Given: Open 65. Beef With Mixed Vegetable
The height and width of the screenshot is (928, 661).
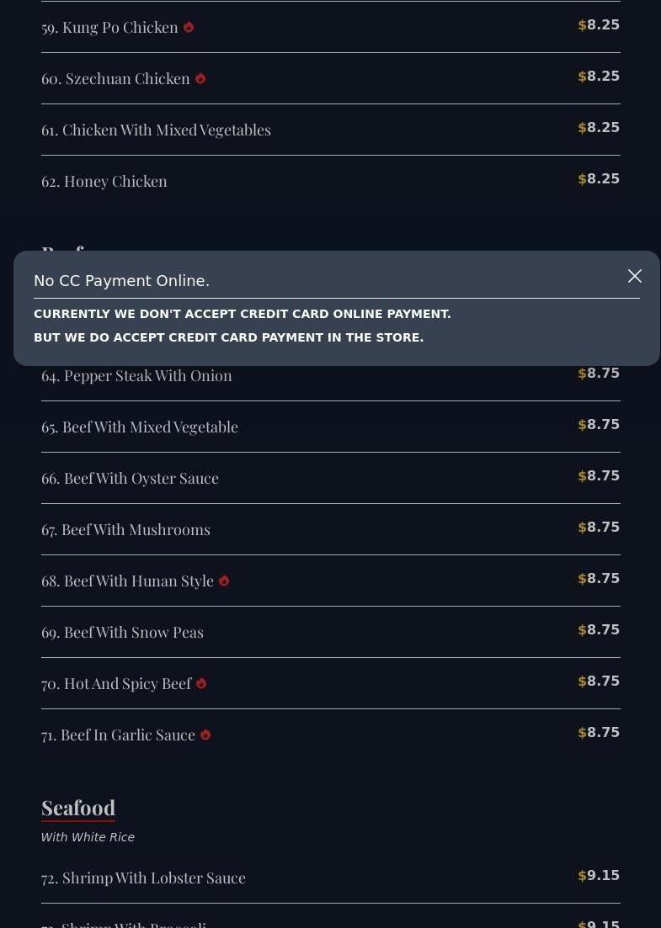Looking at the screenshot, I should coord(140,427).
